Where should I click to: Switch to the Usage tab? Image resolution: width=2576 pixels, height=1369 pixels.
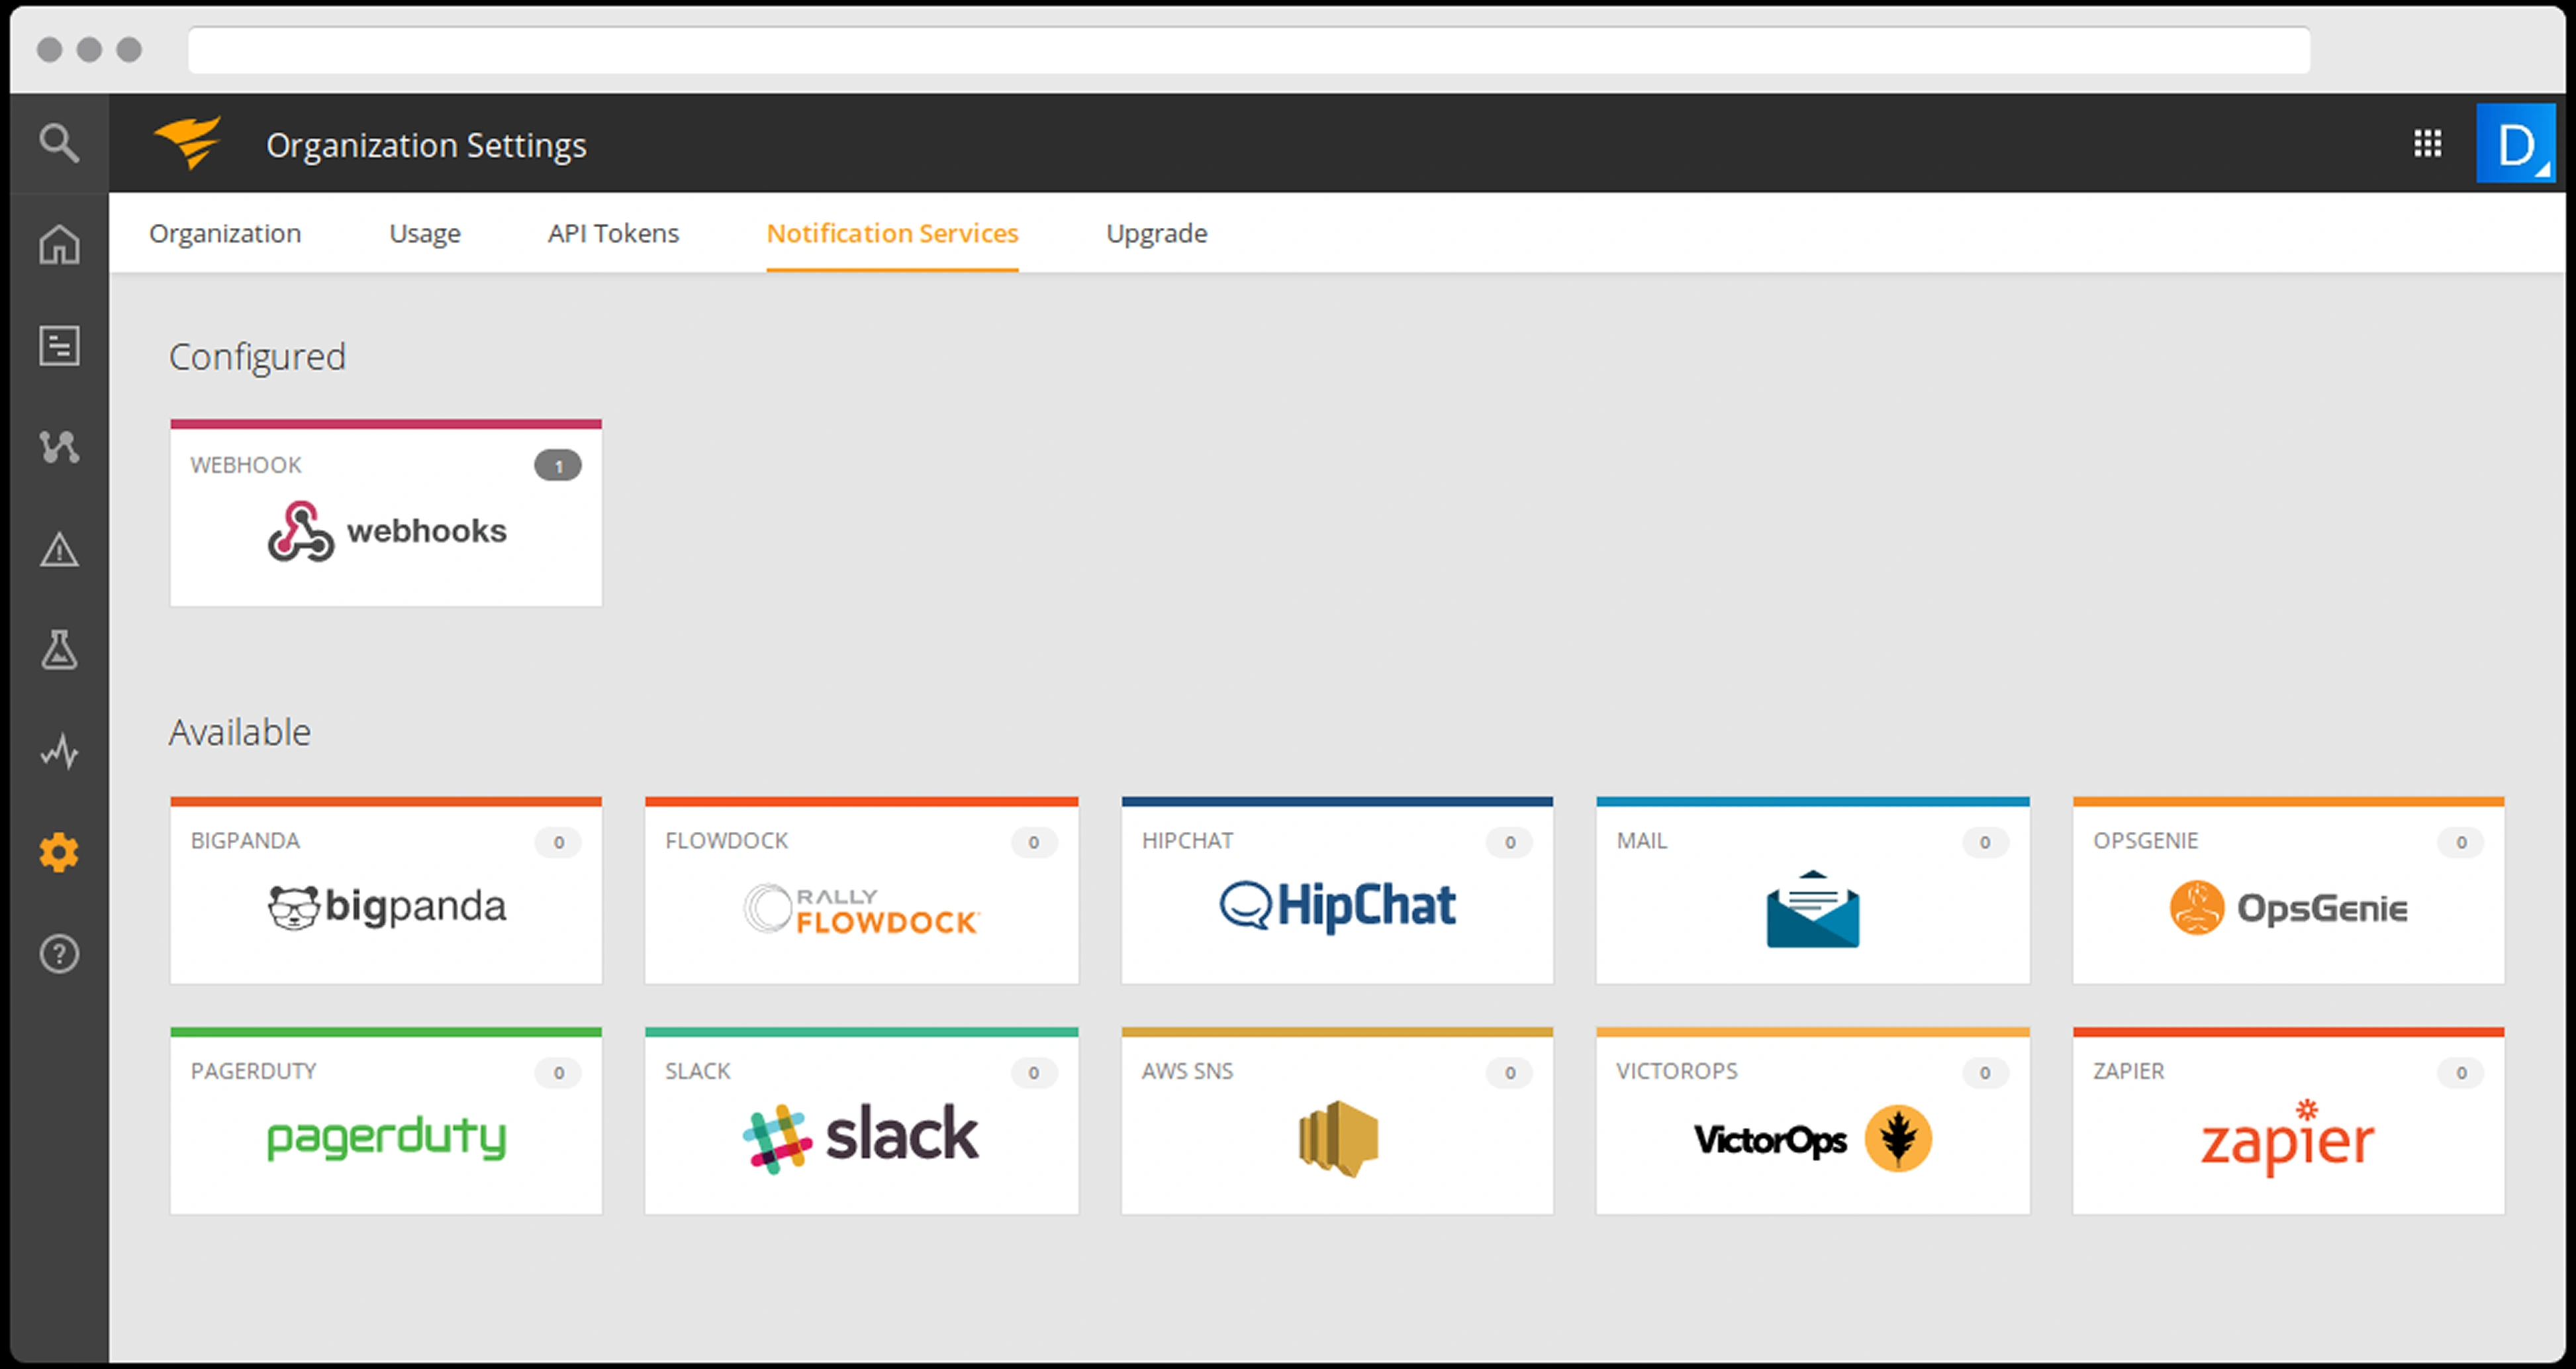pos(425,233)
